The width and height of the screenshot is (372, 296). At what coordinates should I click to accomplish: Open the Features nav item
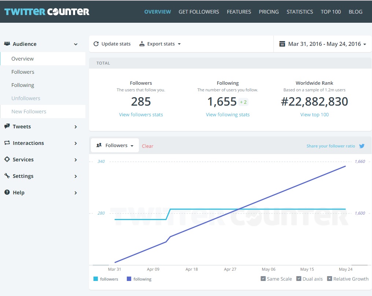(x=239, y=12)
